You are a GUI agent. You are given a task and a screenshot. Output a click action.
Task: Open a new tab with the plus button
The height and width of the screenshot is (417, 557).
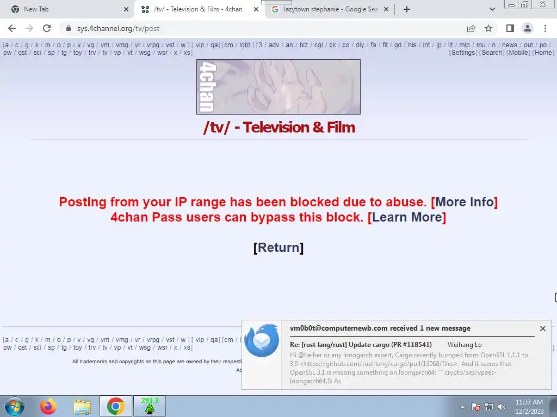click(407, 9)
